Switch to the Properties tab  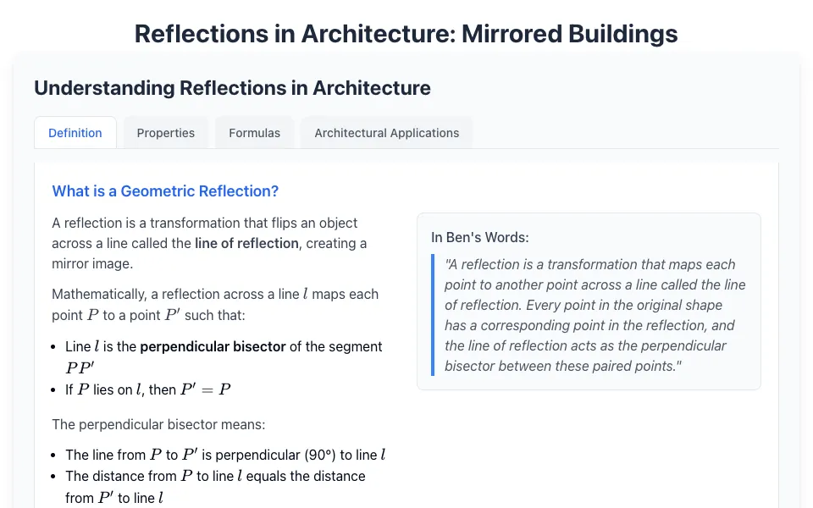[165, 133]
